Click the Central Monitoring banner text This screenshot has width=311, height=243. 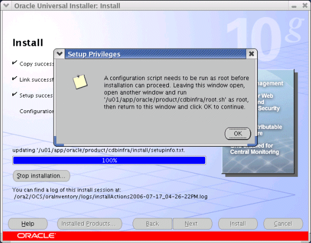pyautogui.click(x=255, y=152)
